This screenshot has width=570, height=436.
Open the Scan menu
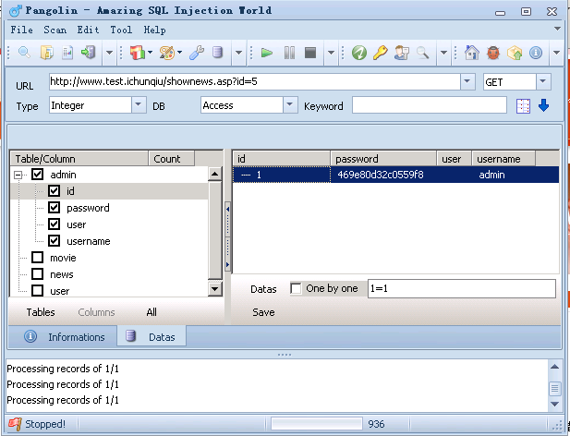(x=55, y=30)
